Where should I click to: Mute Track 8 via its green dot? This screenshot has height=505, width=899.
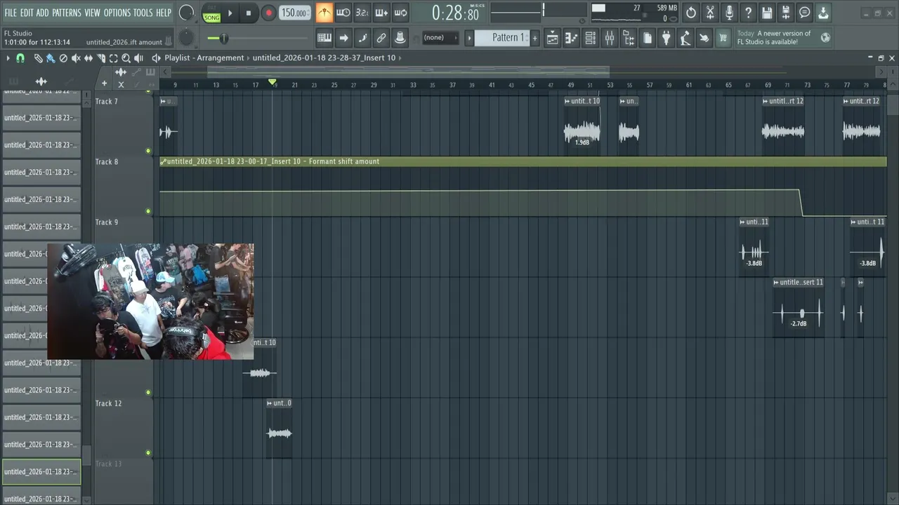(x=148, y=211)
